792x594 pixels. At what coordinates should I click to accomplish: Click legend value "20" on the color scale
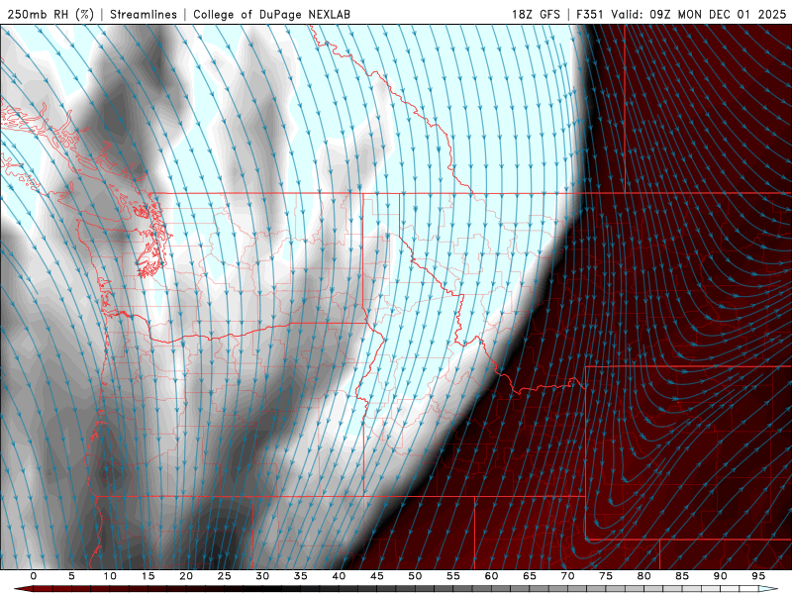(x=186, y=576)
